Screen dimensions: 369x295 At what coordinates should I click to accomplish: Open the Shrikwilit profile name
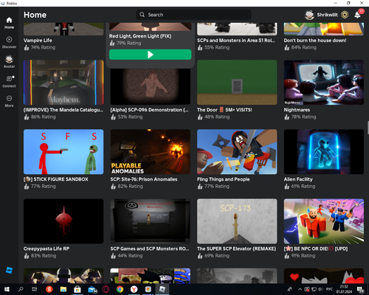coord(327,15)
